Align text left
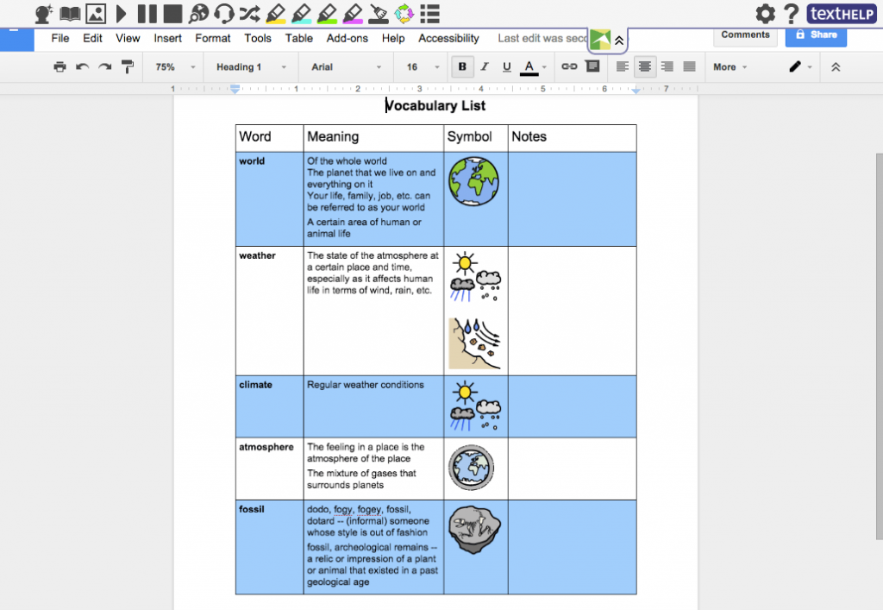 pyautogui.click(x=623, y=67)
